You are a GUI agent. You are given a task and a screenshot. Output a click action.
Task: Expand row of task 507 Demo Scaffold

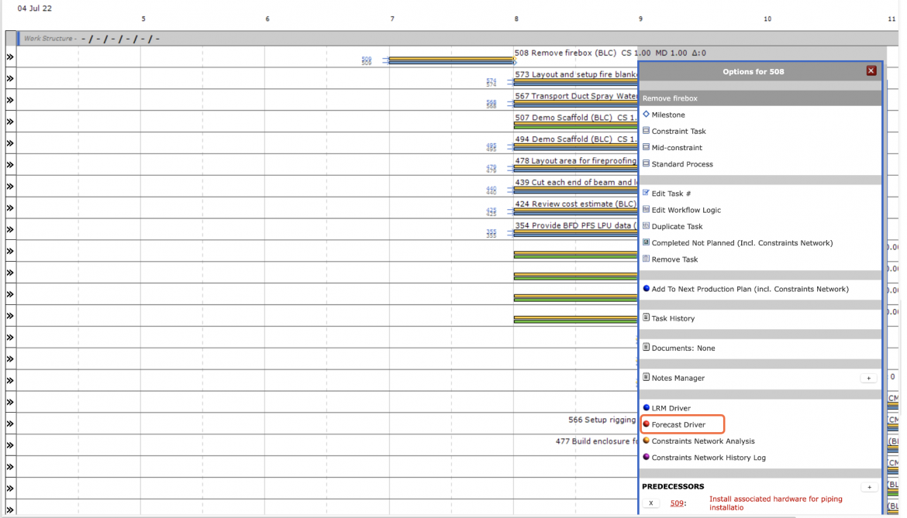click(x=10, y=122)
